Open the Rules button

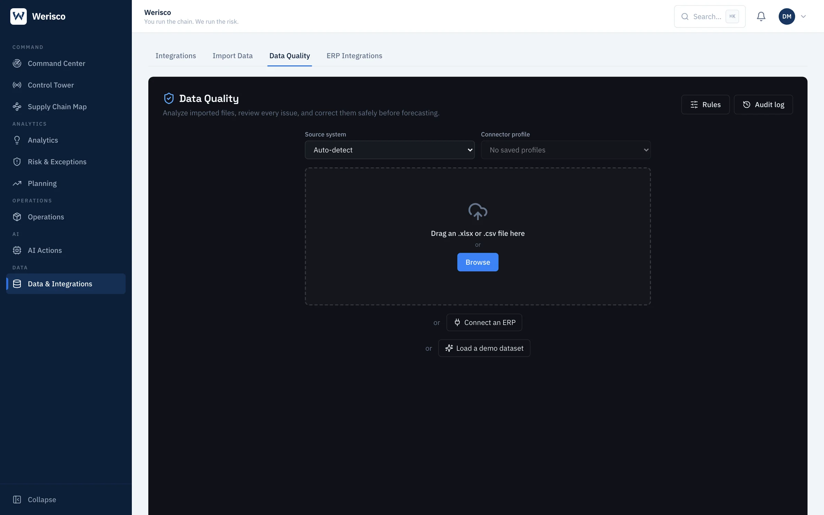(x=705, y=104)
